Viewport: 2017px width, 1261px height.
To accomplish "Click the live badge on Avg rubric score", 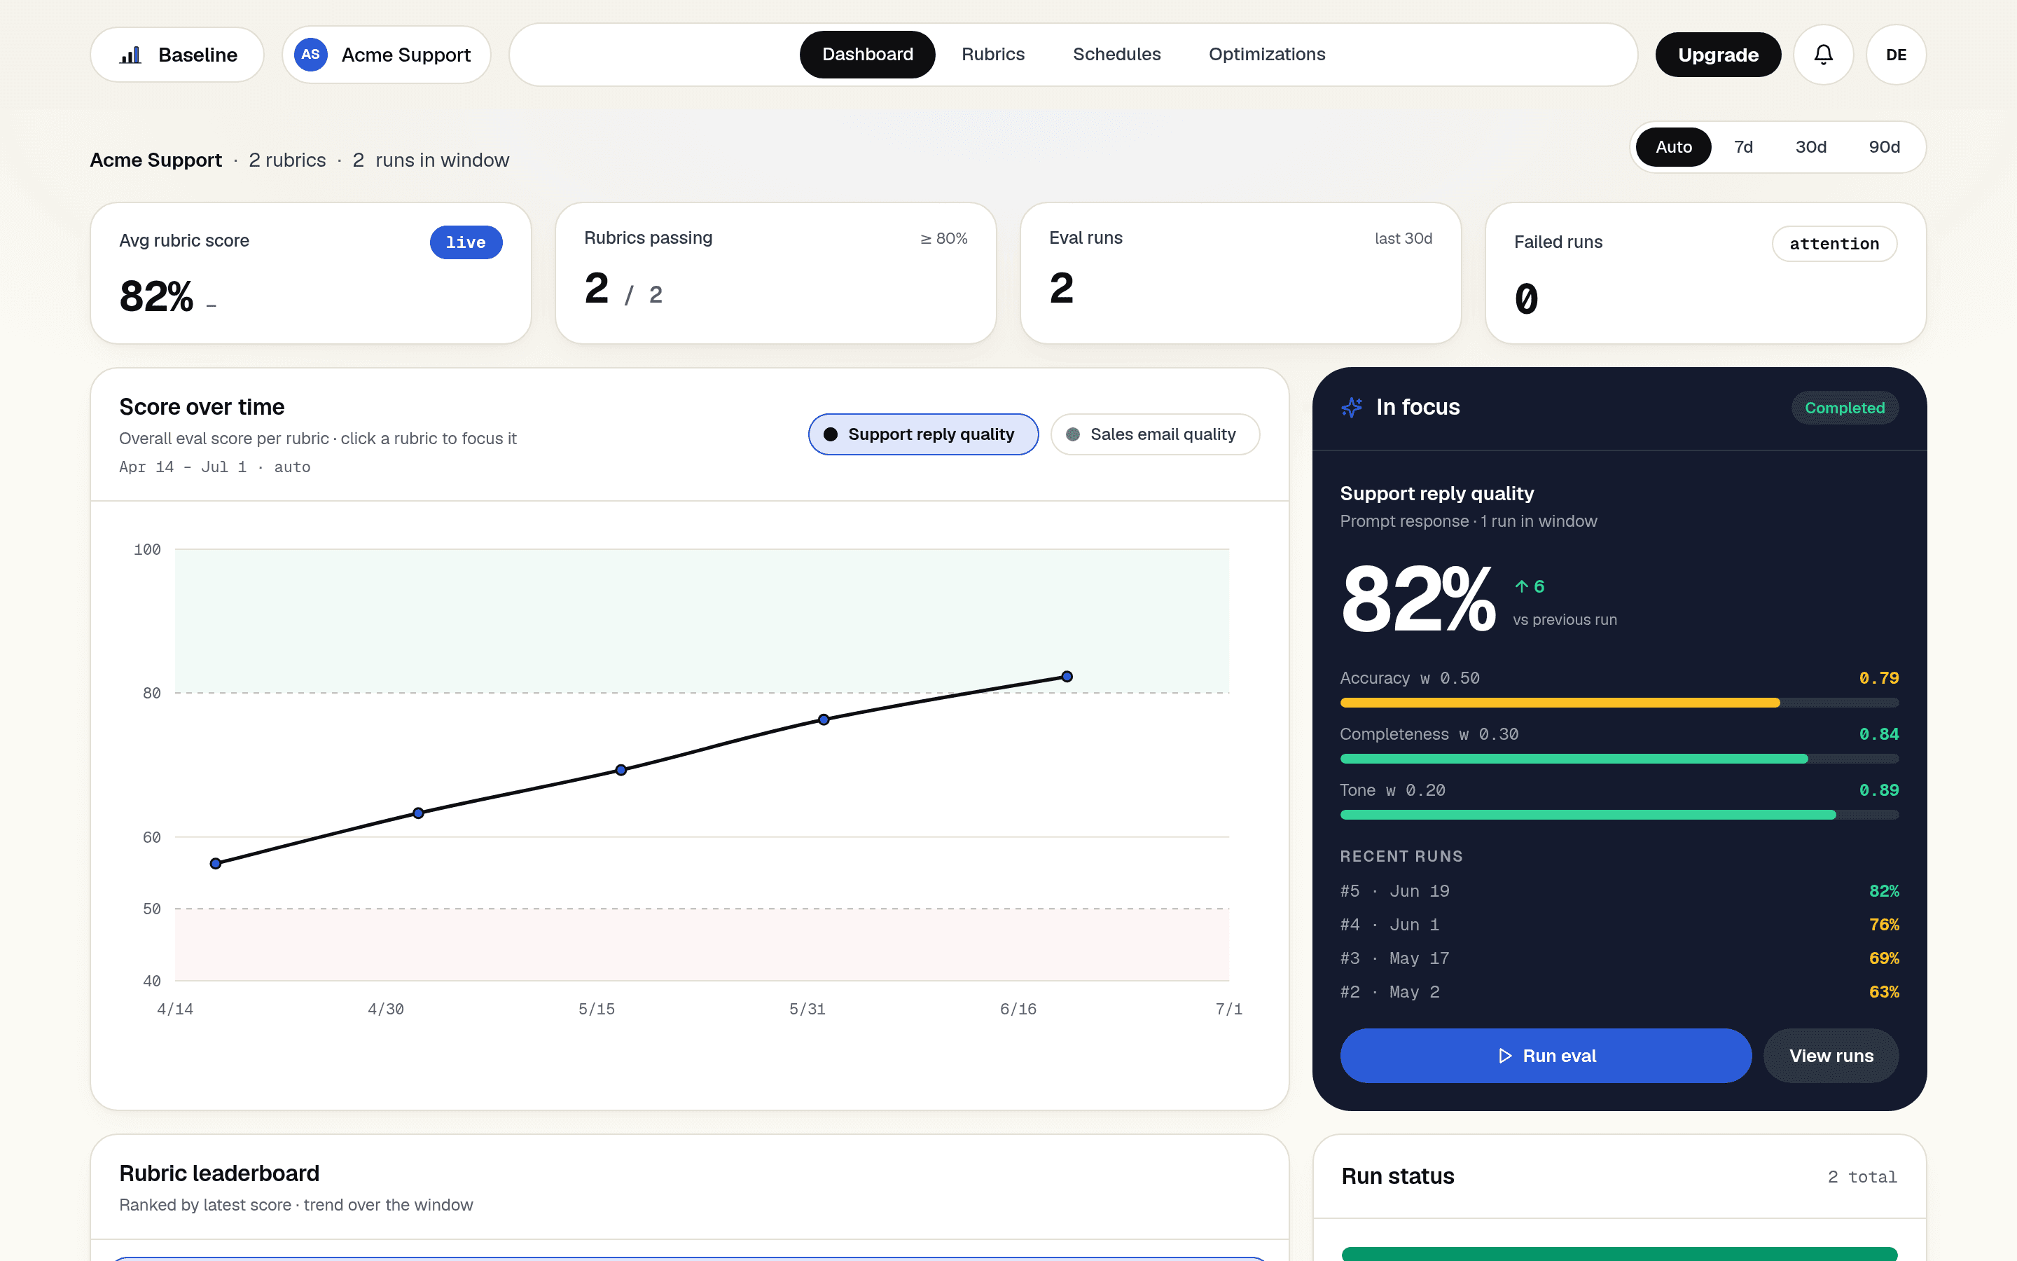I will pos(466,242).
